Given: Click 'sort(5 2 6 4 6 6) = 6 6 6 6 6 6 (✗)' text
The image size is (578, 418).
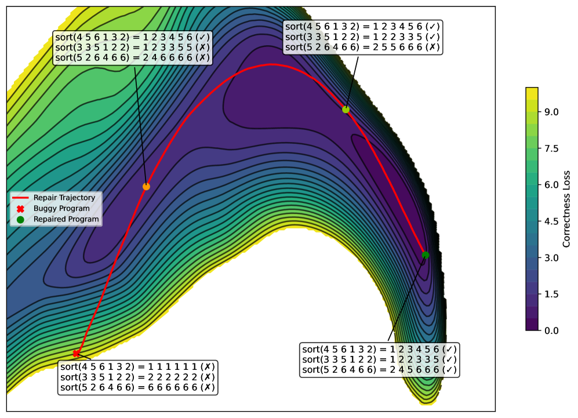Looking at the screenshot, I should [137, 387].
